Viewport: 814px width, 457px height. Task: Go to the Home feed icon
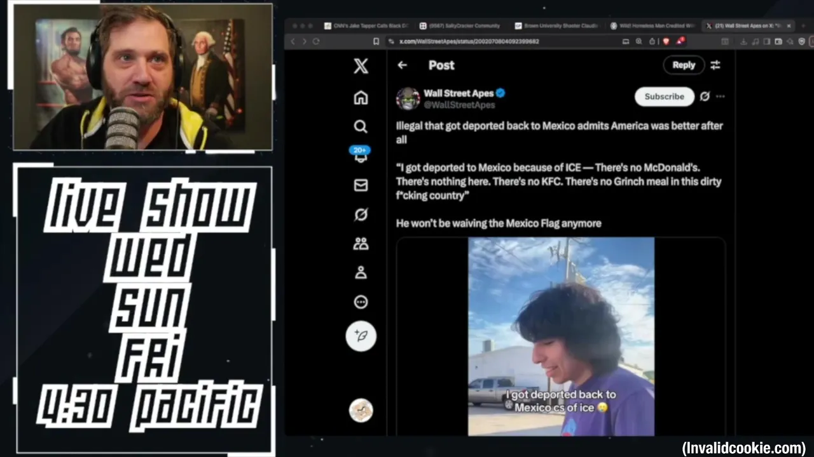click(x=361, y=97)
